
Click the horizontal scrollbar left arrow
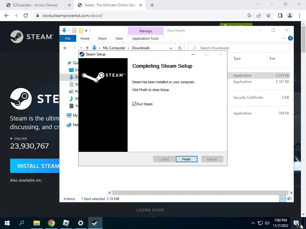[110, 193]
